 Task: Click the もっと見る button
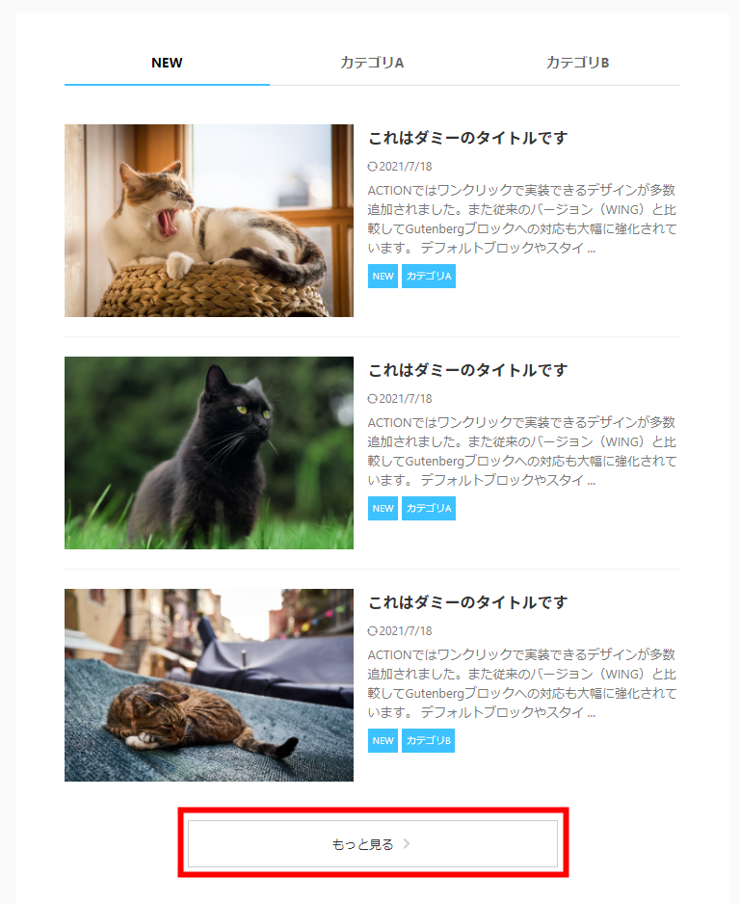pyautogui.click(x=373, y=844)
